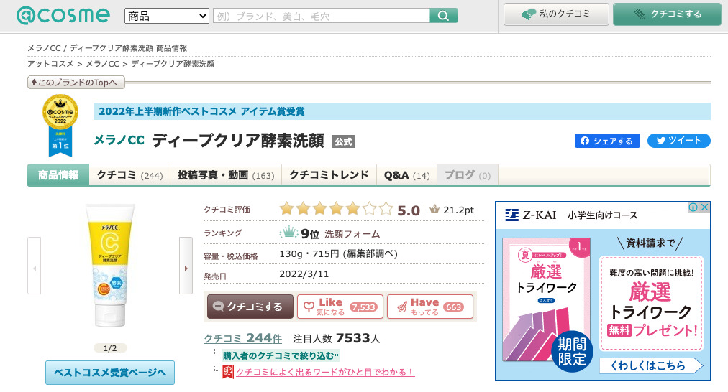
Task: Click the five-star rating stars
Action: click(336, 210)
